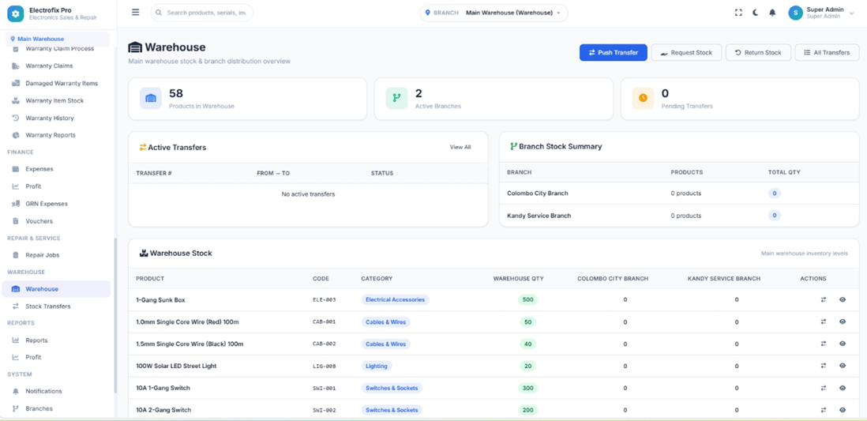This screenshot has height=421, width=867.
Task: Click Kandy Service Branch row in summary
Action: click(x=679, y=215)
